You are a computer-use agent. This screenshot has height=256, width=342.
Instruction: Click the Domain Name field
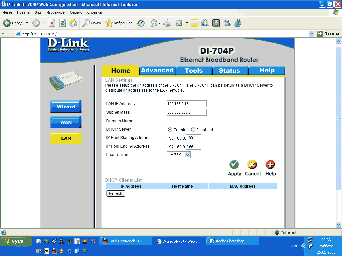pyautogui.click(x=191, y=121)
